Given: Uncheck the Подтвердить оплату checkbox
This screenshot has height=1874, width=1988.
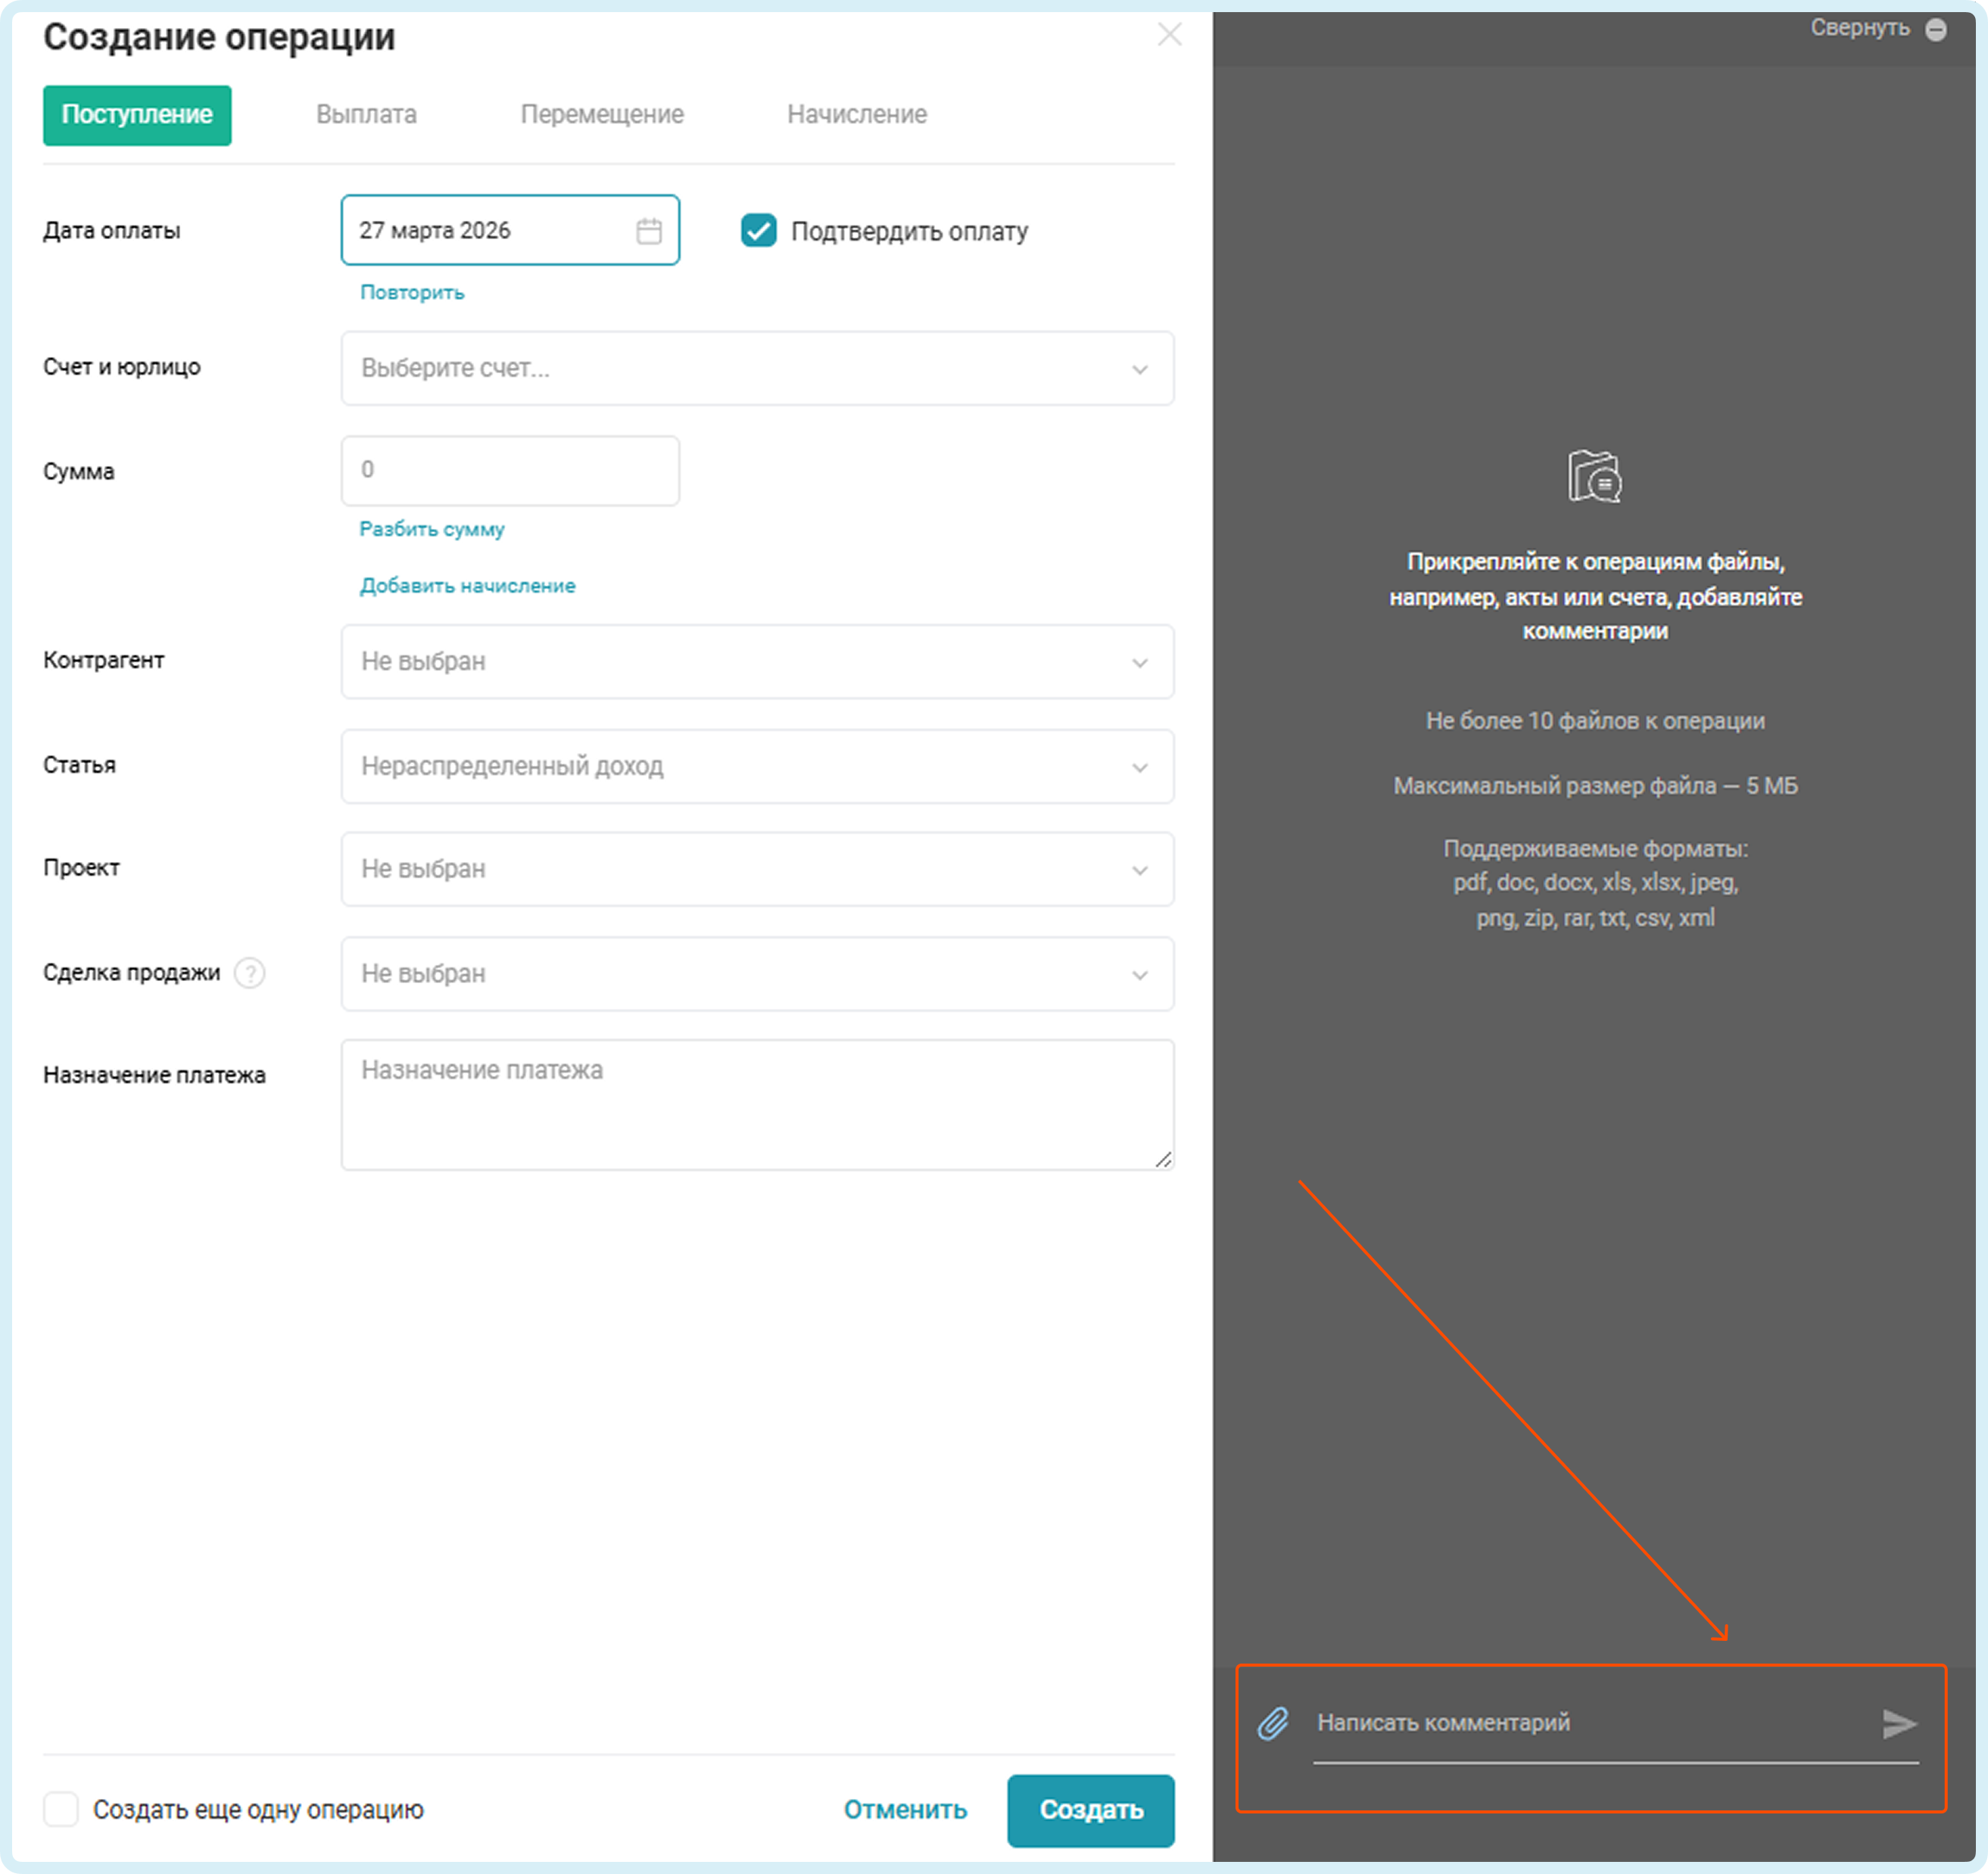Looking at the screenshot, I should pyautogui.click(x=758, y=231).
